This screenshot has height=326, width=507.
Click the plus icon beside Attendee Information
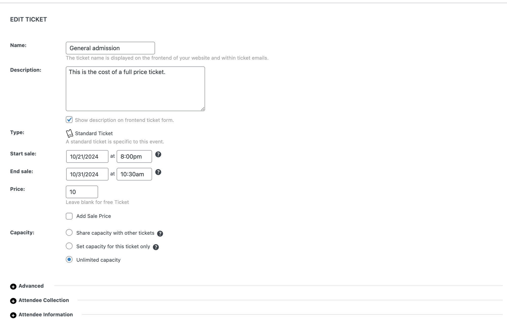tap(13, 315)
